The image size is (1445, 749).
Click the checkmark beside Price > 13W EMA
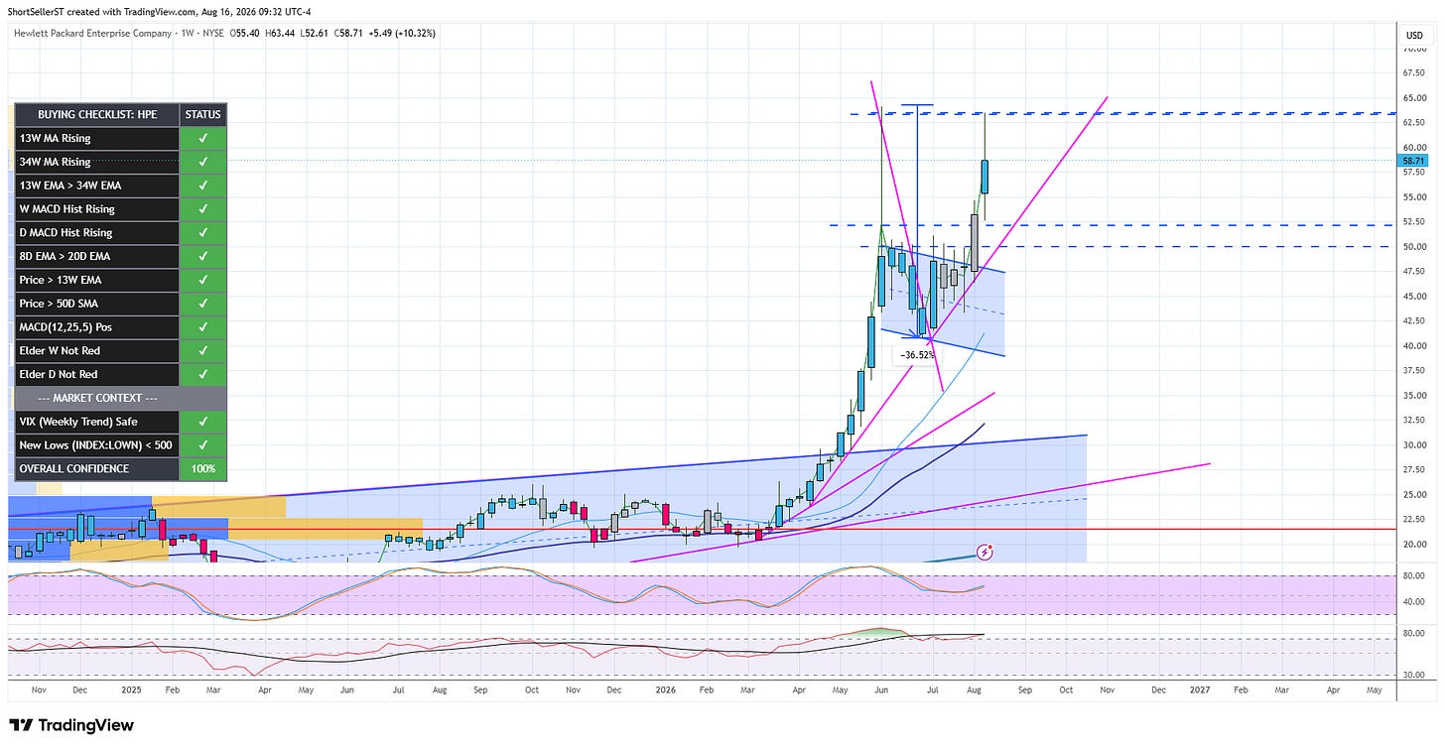click(203, 280)
